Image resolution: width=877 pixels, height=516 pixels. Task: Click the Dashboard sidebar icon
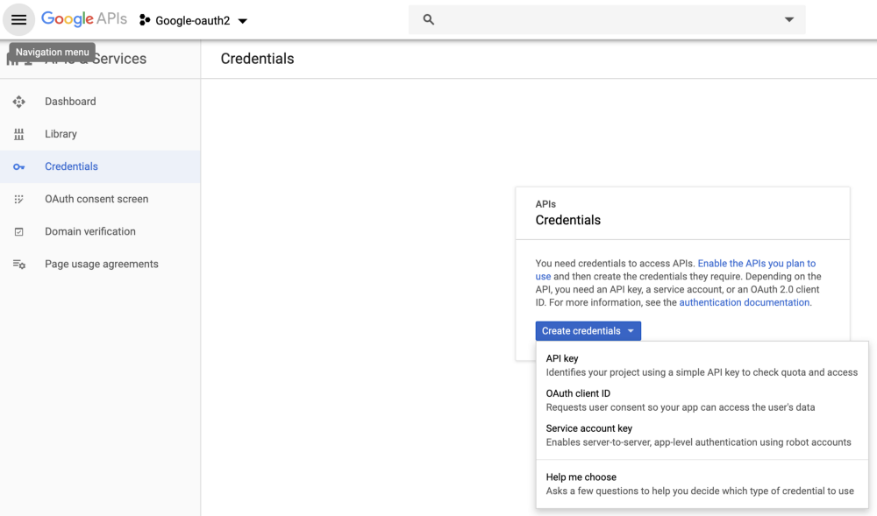coord(18,102)
